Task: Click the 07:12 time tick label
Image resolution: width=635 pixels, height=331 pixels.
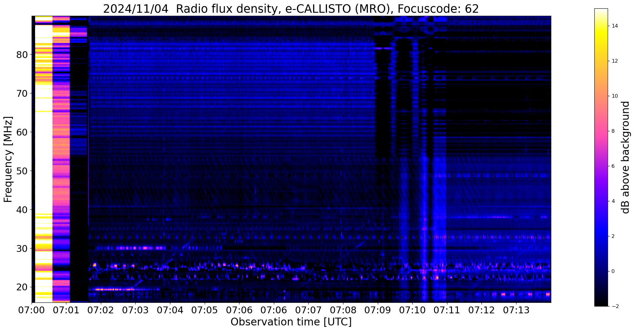Action: point(482,310)
